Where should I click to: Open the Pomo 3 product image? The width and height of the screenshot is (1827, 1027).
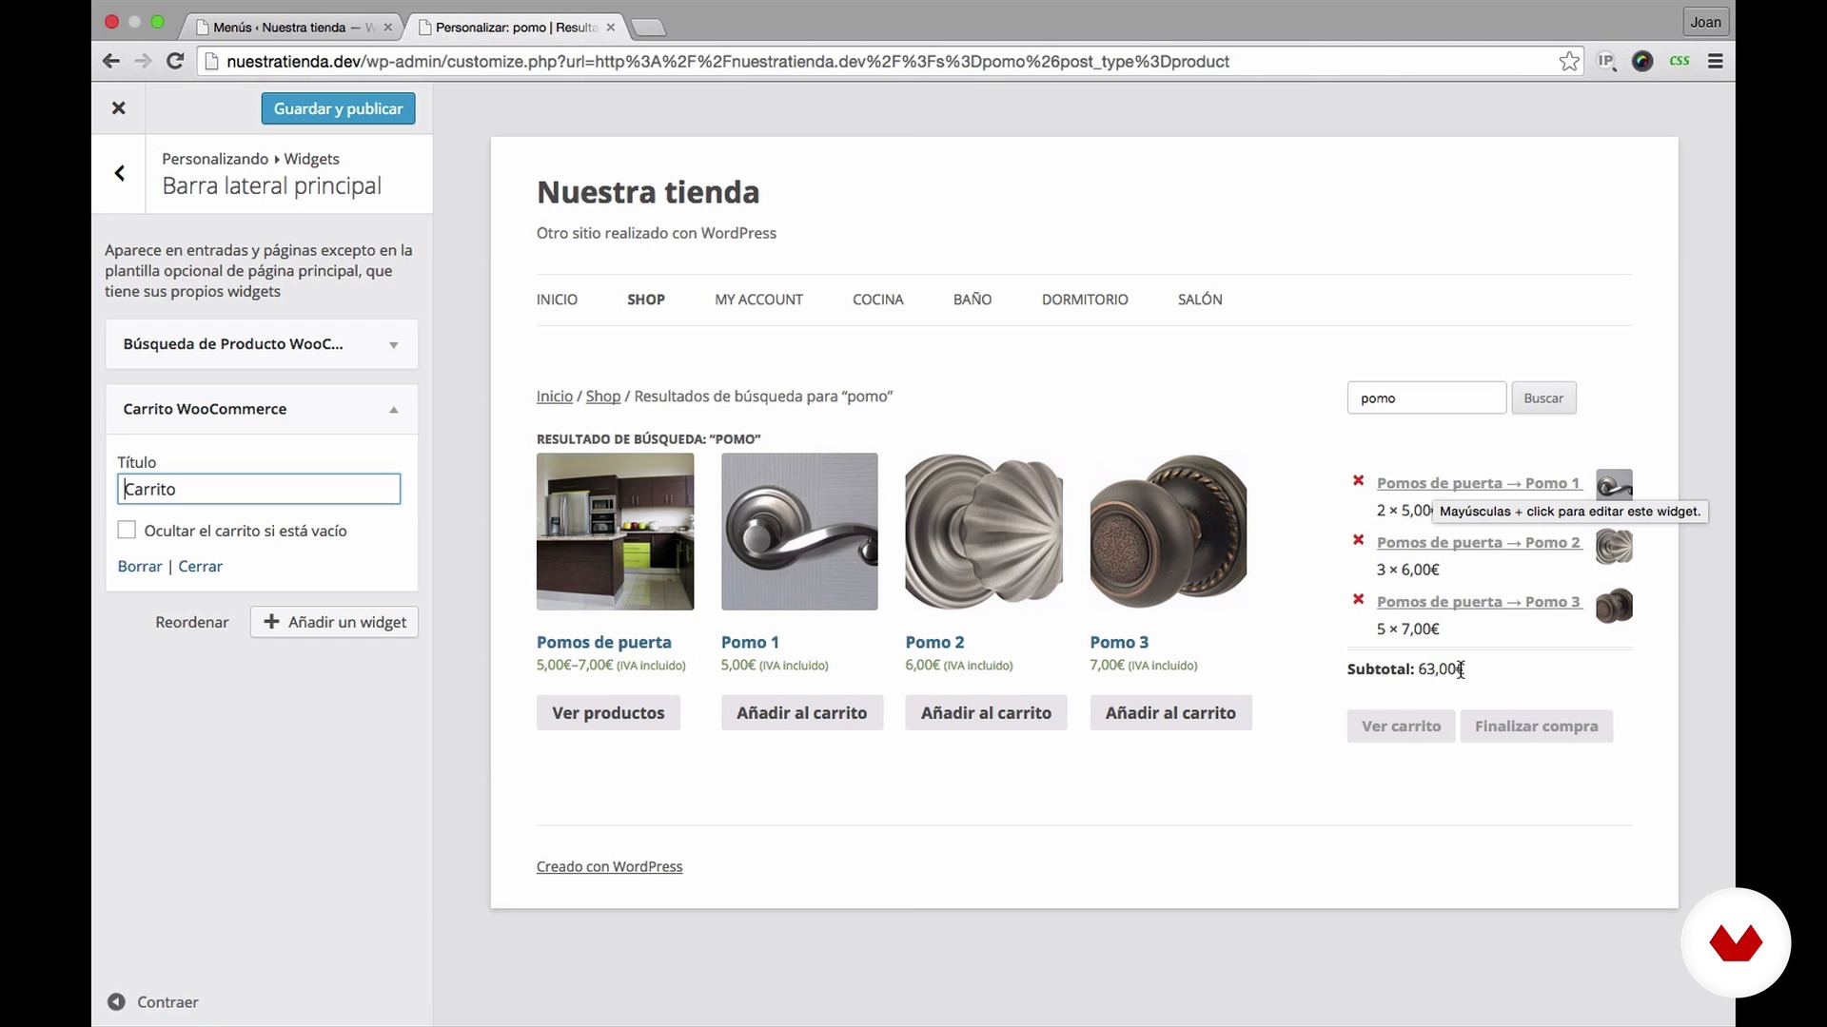[x=1169, y=532]
